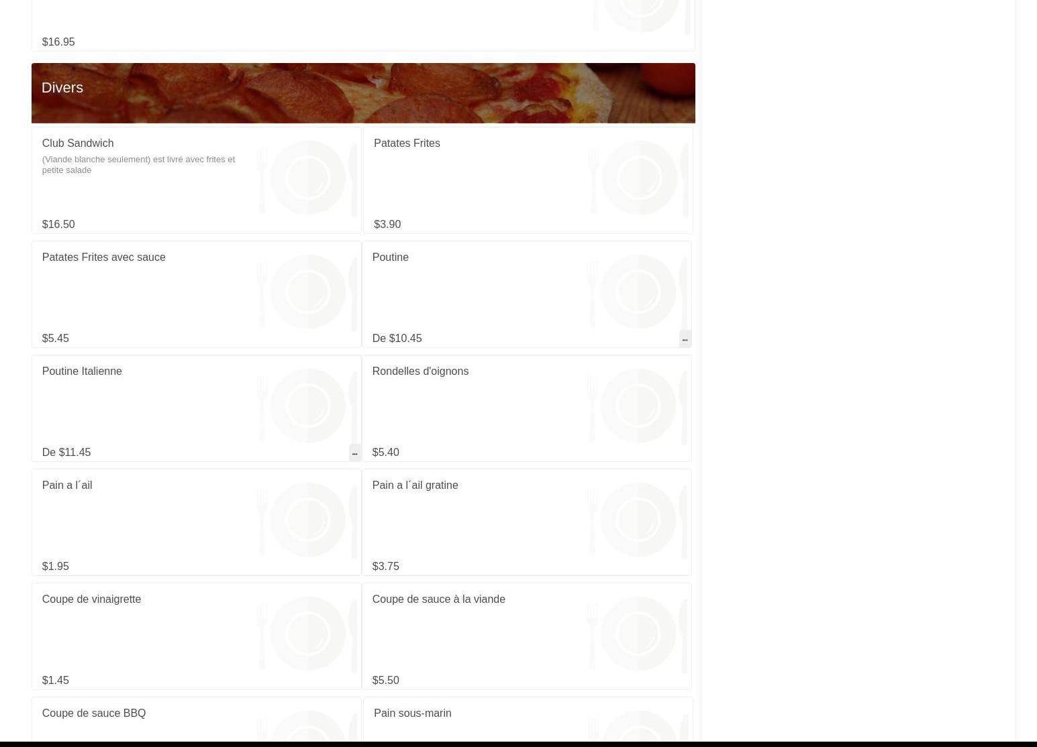This screenshot has height=747, width=1037.
Task: Click the Patates Frites plate placeholder icon
Action: [x=639, y=178]
